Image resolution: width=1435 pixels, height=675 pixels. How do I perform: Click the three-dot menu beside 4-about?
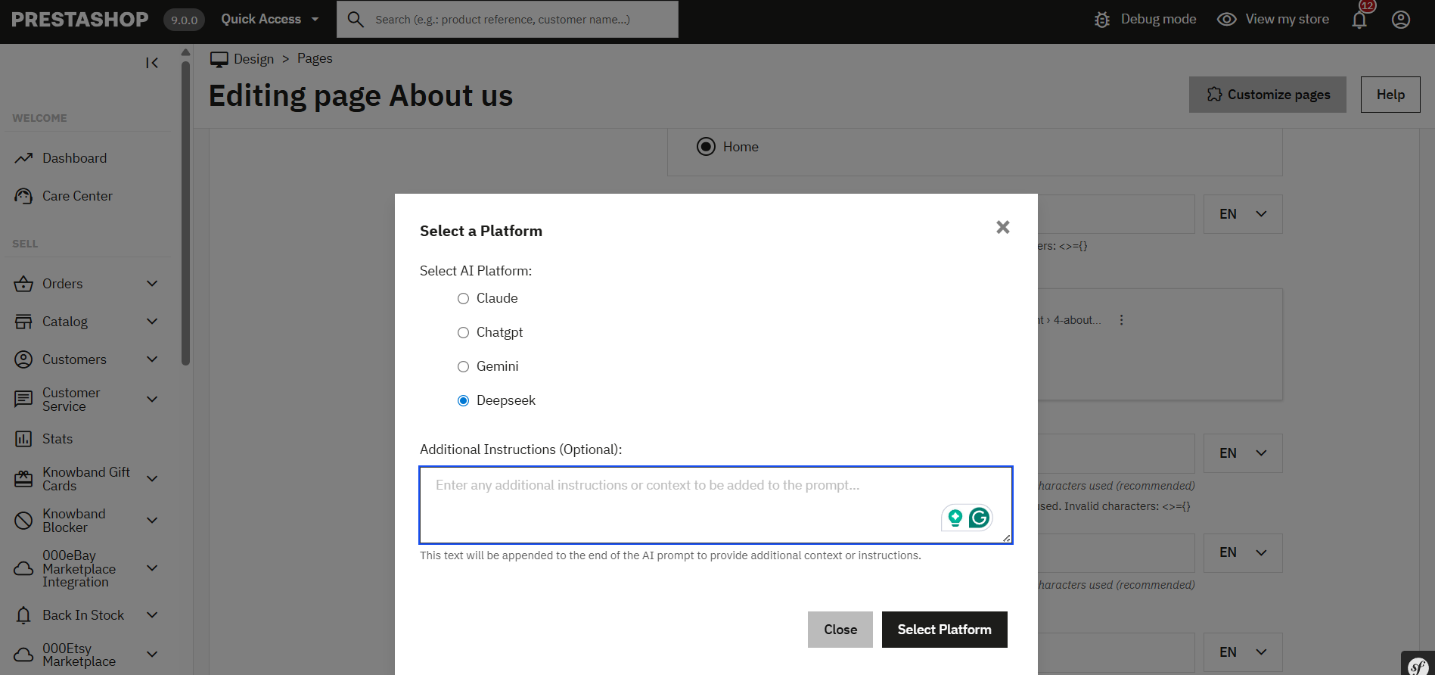click(x=1121, y=320)
